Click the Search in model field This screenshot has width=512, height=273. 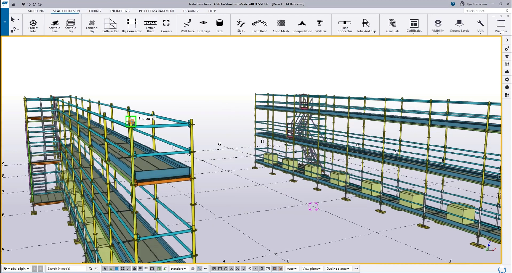67,269
